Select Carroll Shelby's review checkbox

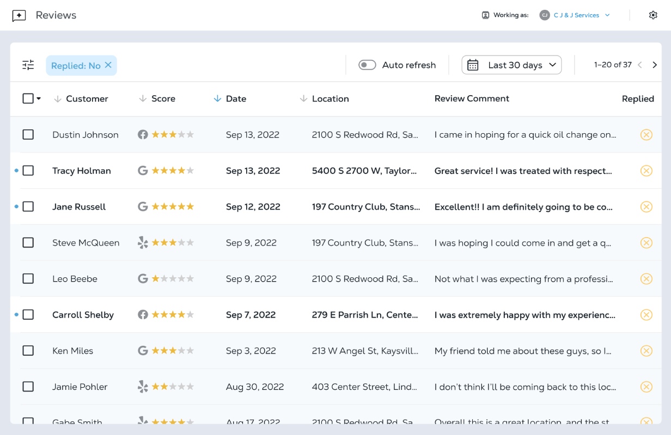tap(28, 314)
